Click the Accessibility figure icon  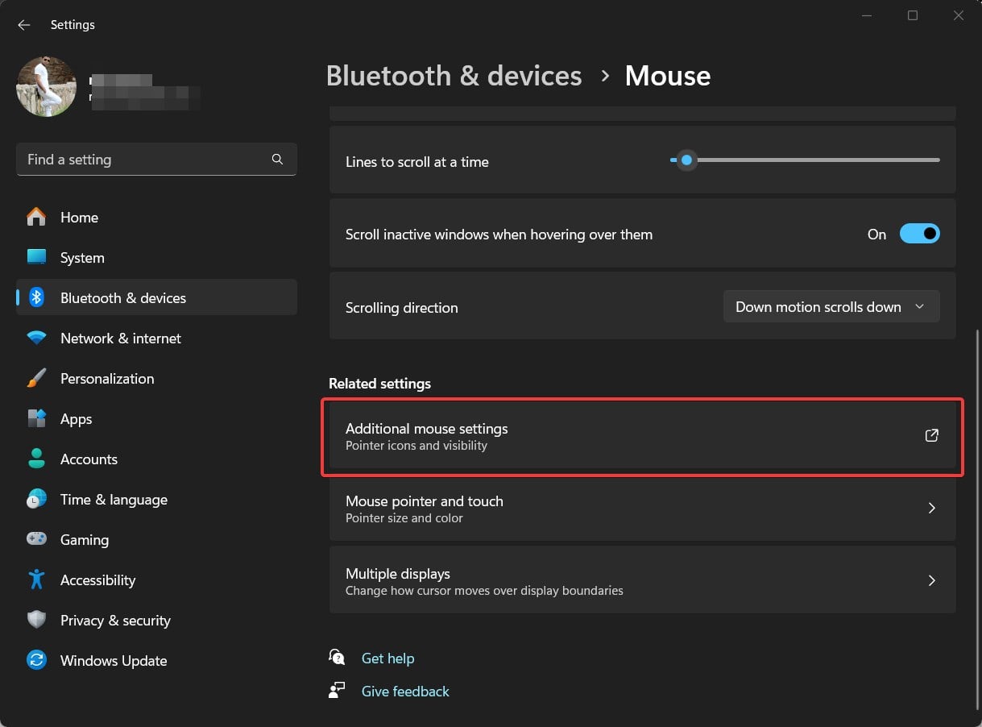pos(36,580)
